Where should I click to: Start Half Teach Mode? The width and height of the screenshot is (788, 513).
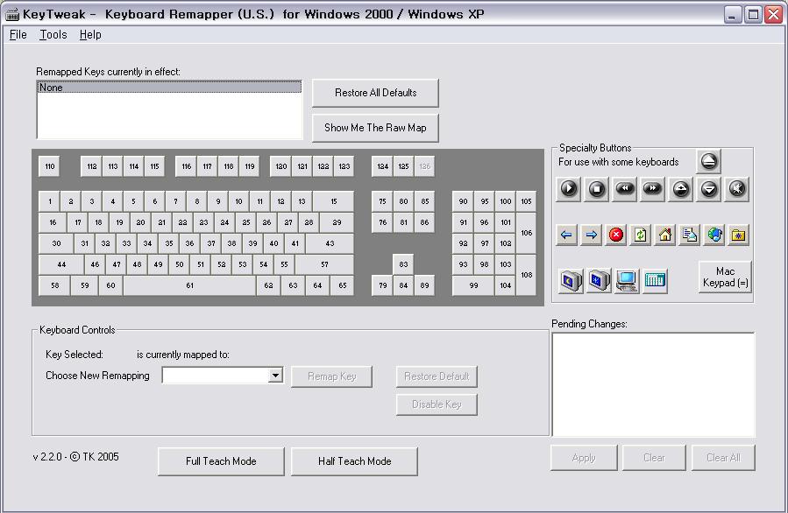[x=354, y=461]
